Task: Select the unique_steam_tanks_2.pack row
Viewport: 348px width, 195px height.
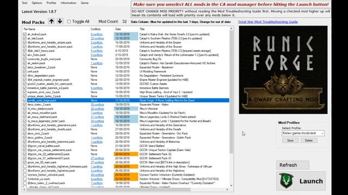Action: pyautogui.click(x=126, y=96)
